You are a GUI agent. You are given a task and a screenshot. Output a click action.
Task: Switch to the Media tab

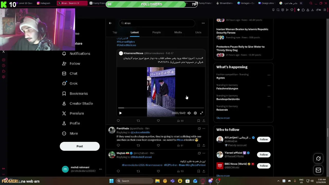pyautogui.click(x=178, y=32)
